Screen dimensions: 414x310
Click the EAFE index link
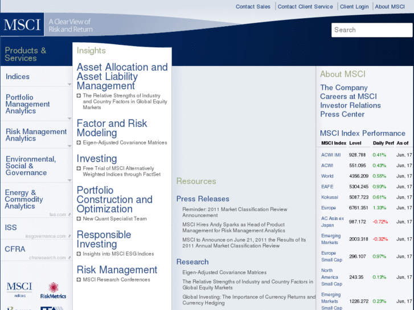click(327, 187)
